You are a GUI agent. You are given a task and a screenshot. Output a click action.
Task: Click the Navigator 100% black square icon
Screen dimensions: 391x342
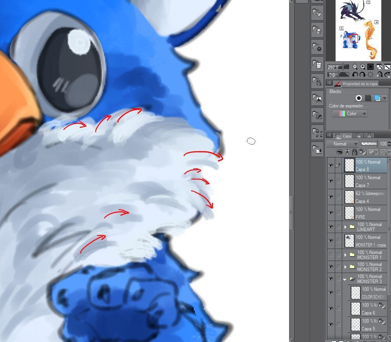tap(370, 67)
